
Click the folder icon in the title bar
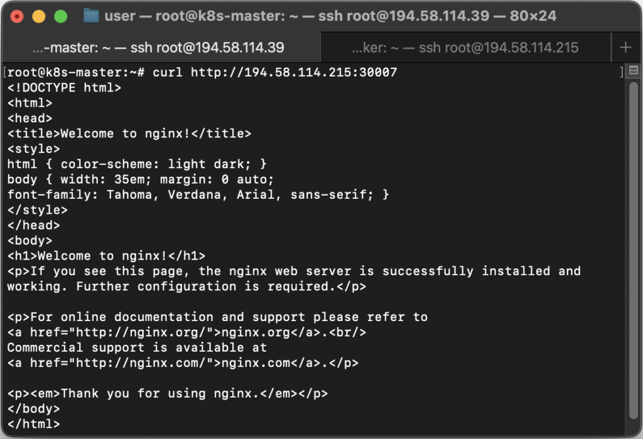tap(91, 16)
